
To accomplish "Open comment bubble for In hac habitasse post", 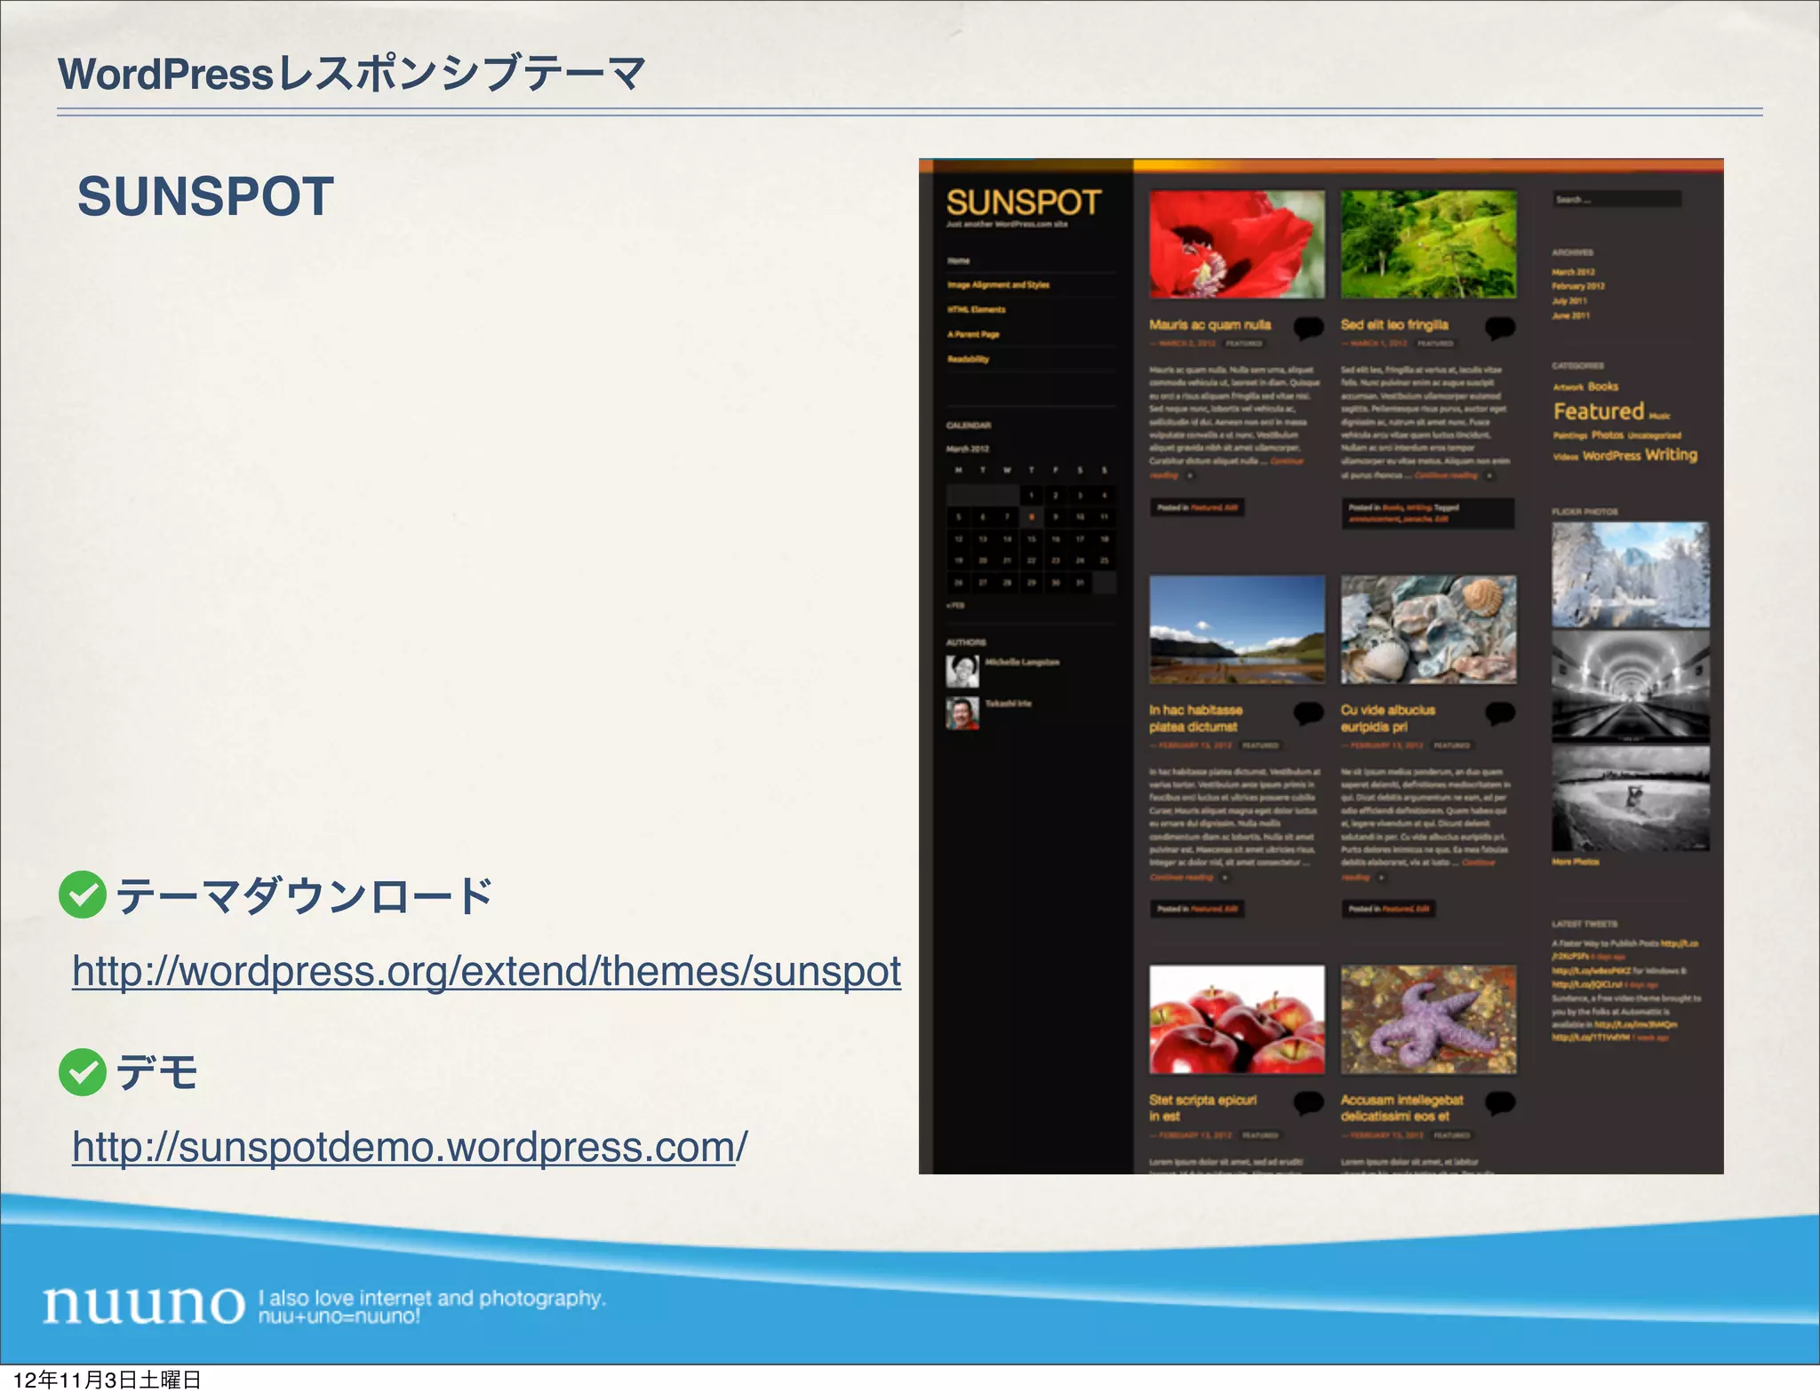I will click(x=1308, y=712).
